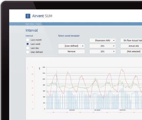
Task: Open the [User defined] template dropdown
Action: point(71,46)
